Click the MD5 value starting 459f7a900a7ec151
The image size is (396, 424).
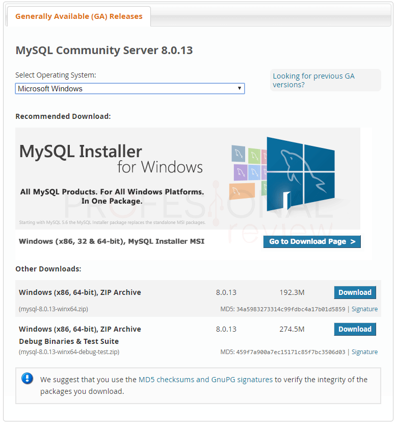tap(291, 352)
